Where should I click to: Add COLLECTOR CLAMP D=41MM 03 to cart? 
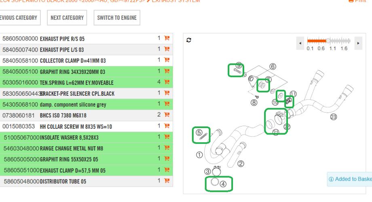pyautogui.click(x=166, y=60)
